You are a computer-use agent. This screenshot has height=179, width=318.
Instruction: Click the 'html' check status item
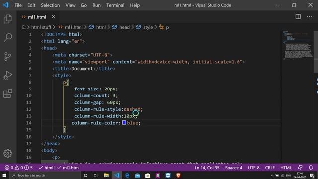[46, 168]
